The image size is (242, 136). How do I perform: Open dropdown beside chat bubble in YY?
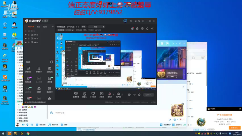(177, 120)
